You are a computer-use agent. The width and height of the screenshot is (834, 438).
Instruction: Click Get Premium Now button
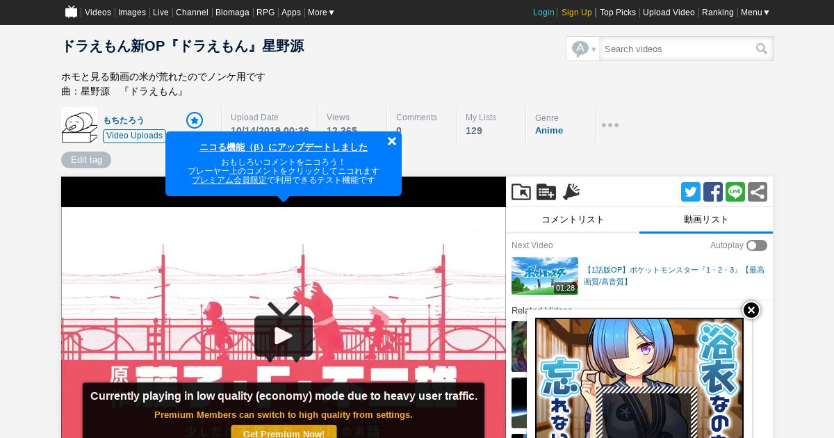(284, 432)
